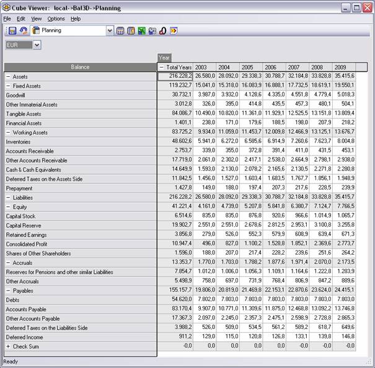Click the red letter 'a' toolbar icon
This screenshot has height=368, width=375.
(162, 30)
